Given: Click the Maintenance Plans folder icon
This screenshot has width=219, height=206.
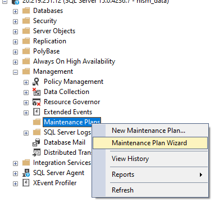Looking at the screenshot, I should (x=36, y=122).
